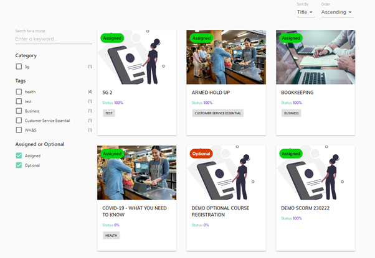
Task: Click the Status 100% text under 5G 2
Action: click(113, 103)
